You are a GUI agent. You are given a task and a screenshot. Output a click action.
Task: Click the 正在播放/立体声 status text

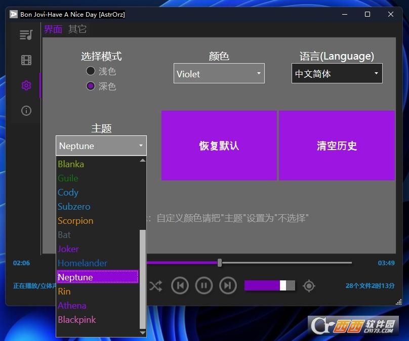pos(35,286)
